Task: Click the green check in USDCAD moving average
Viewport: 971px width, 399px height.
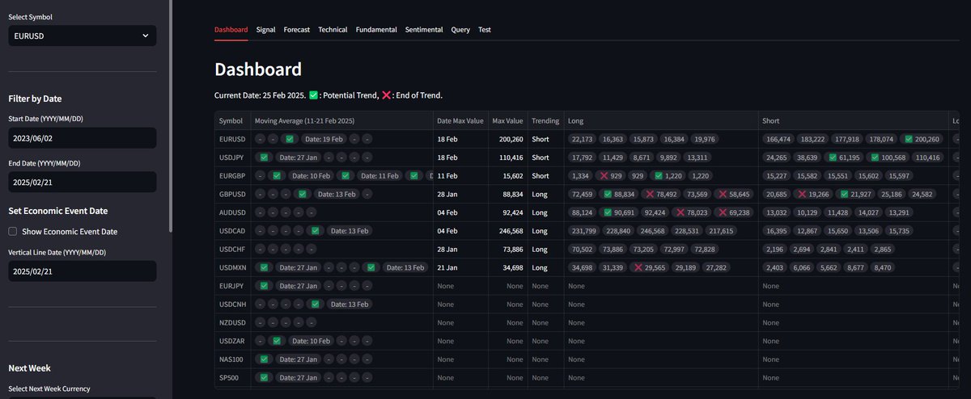Action: click(316, 231)
